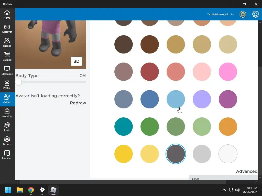Show hidden system tray icons
The image size is (262, 196).
coord(224,190)
